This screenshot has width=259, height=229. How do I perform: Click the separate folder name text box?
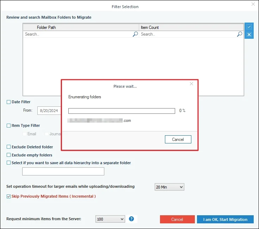(x=63, y=171)
